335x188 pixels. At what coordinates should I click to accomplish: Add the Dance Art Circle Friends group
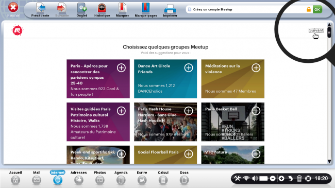click(189, 67)
